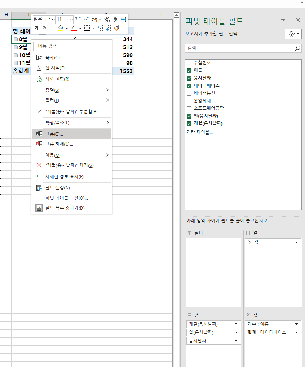Click the pivot field 검색 search box

[239, 48]
